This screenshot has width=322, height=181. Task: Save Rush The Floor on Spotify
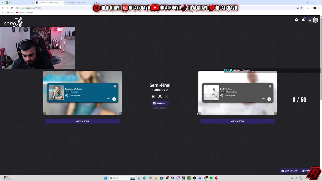pyautogui.click(x=228, y=96)
